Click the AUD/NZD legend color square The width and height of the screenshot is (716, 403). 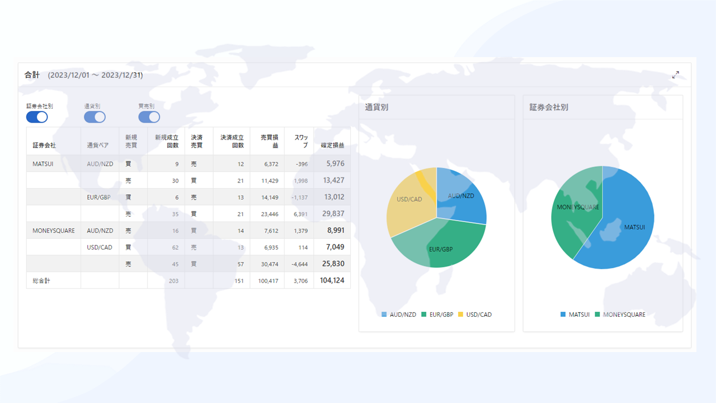pos(384,315)
